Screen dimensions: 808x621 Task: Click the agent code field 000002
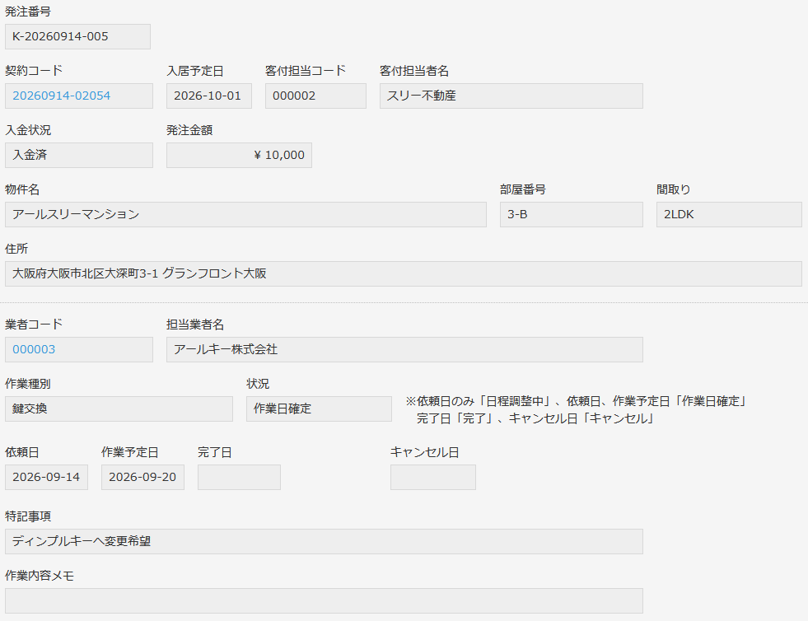pos(315,96)
